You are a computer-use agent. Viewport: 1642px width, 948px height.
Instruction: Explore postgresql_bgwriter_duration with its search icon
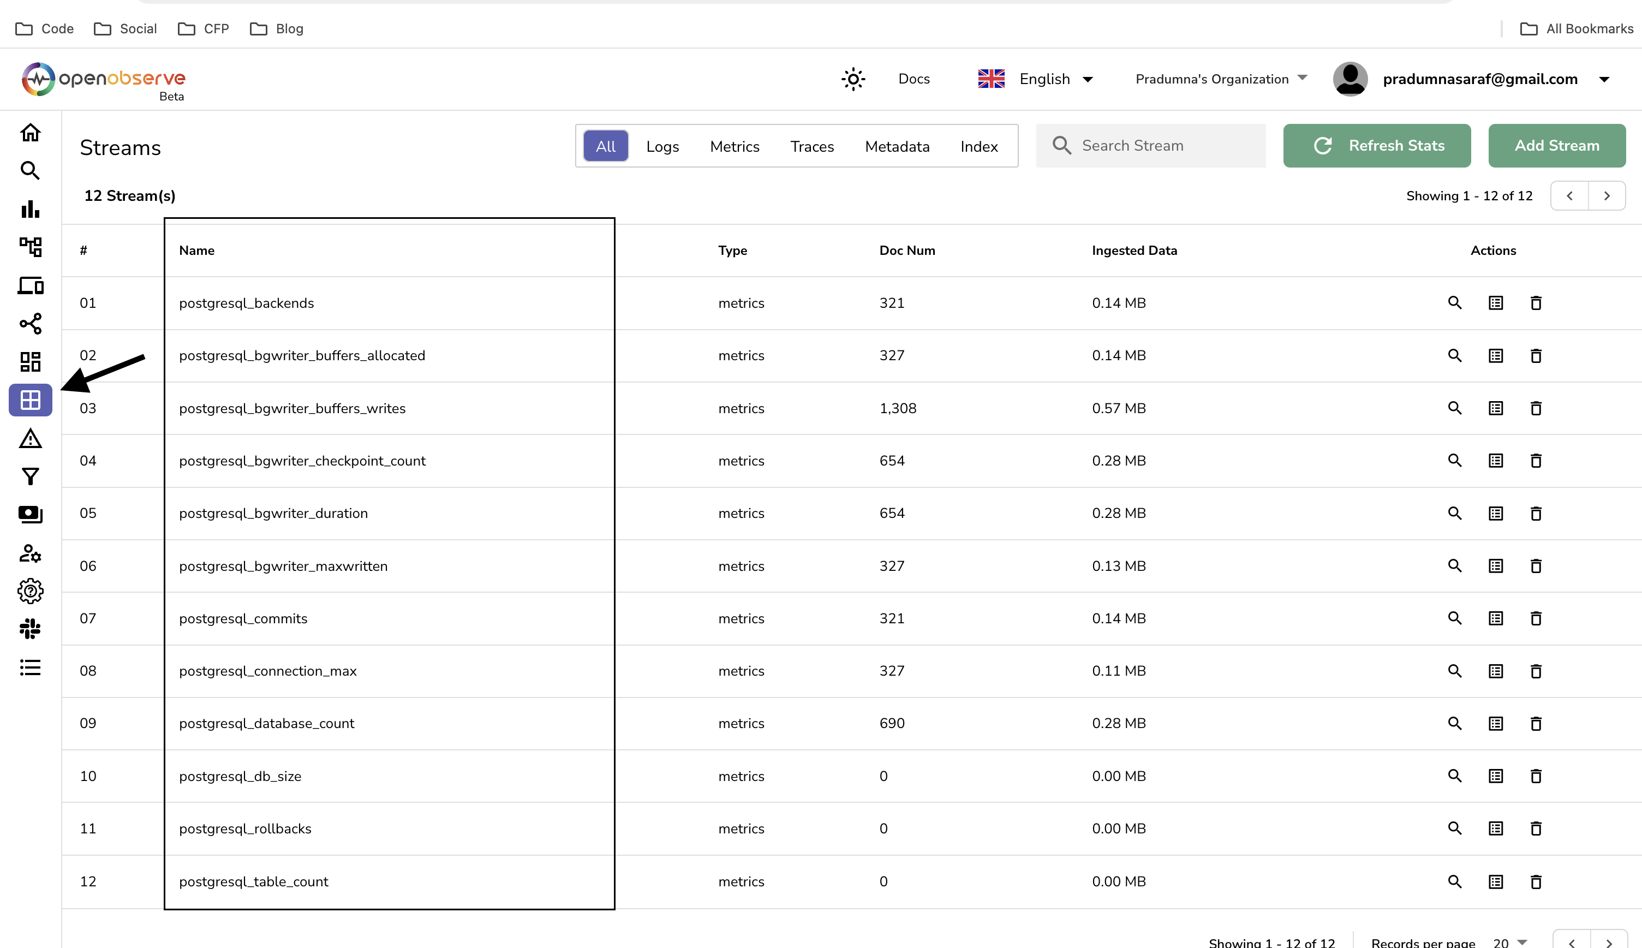tap(1455, 513)
